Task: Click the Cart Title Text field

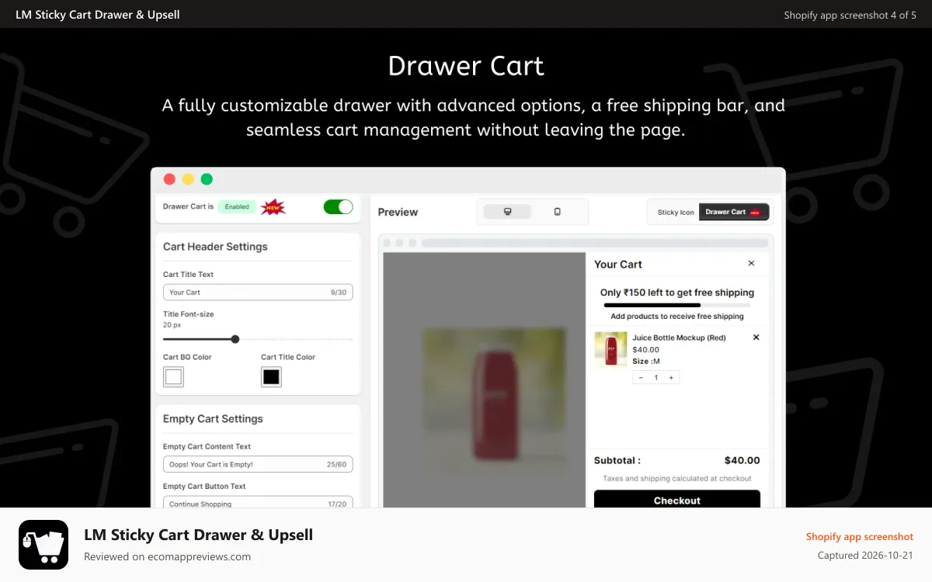Action: (258, 292)
